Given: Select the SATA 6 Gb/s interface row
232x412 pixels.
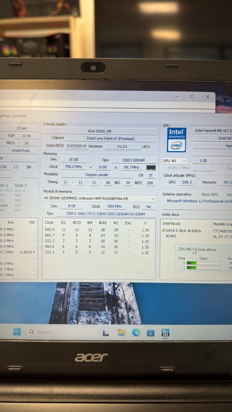Looking at the screenshot, I should tap(197, 231).
